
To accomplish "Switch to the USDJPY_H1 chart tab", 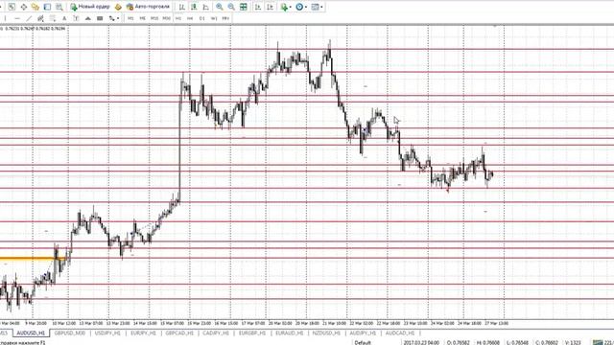I will 107,333.
